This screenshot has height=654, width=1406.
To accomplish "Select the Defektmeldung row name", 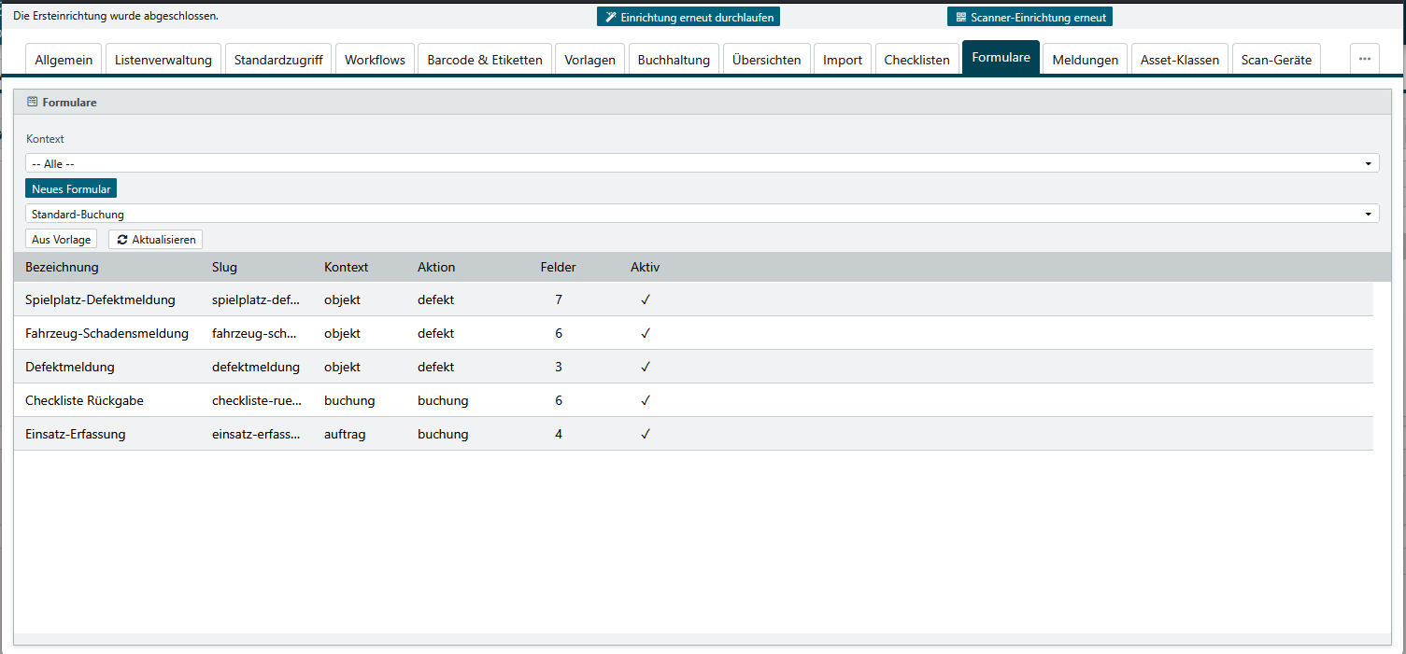I will [x=70, y=367].
